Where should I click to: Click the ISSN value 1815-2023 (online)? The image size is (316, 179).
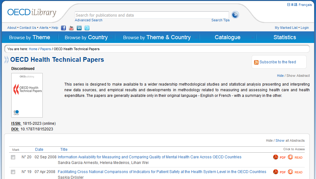39,124
